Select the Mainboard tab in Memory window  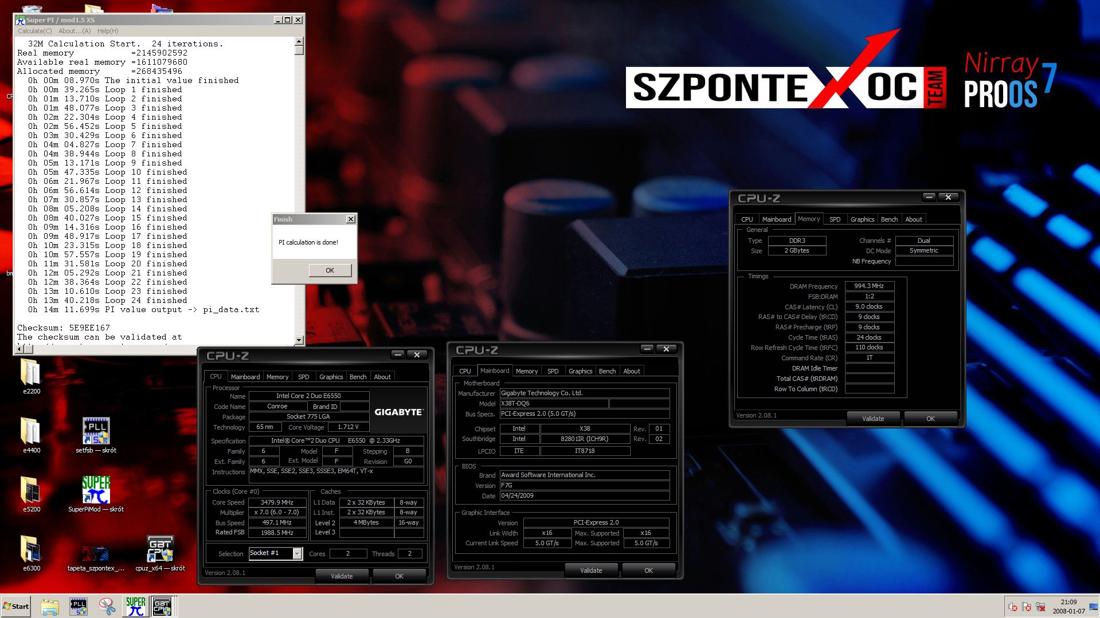pos(776,219)
